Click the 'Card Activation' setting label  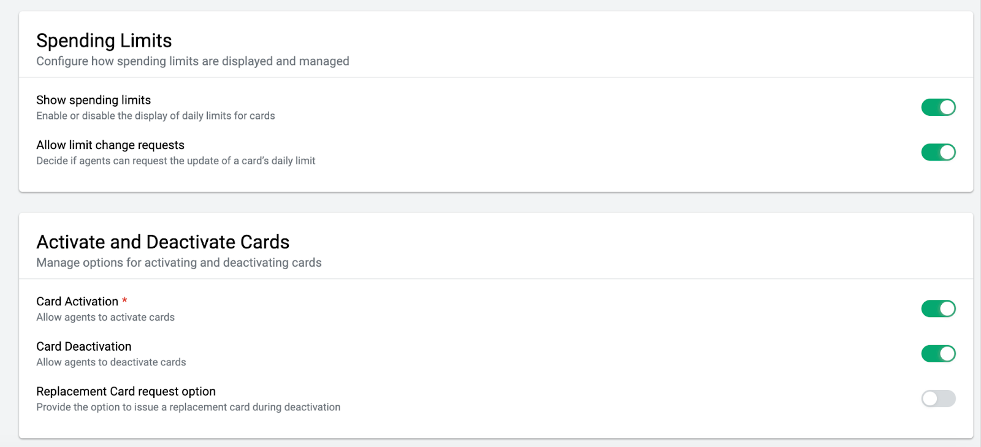pyautogui.click(x=77, y=302)
